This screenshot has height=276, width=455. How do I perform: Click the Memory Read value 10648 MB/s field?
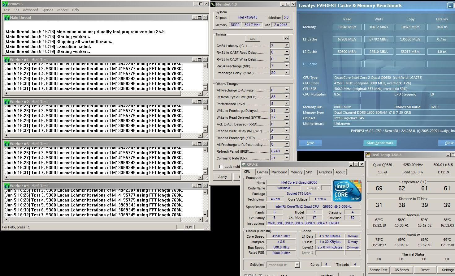[x=347, y=27]
